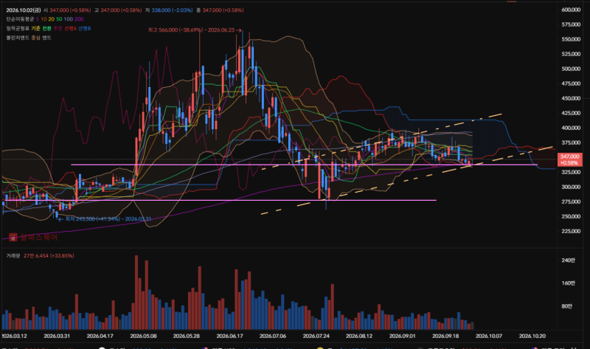Click the 400,000 price axis label
The height and width of the screenshot is (349, 590).
[571, 128]
